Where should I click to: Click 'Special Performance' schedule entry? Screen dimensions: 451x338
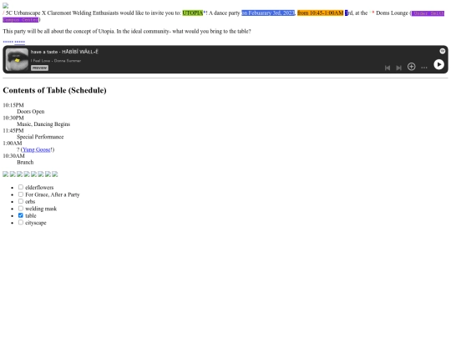tap(40, 137)
